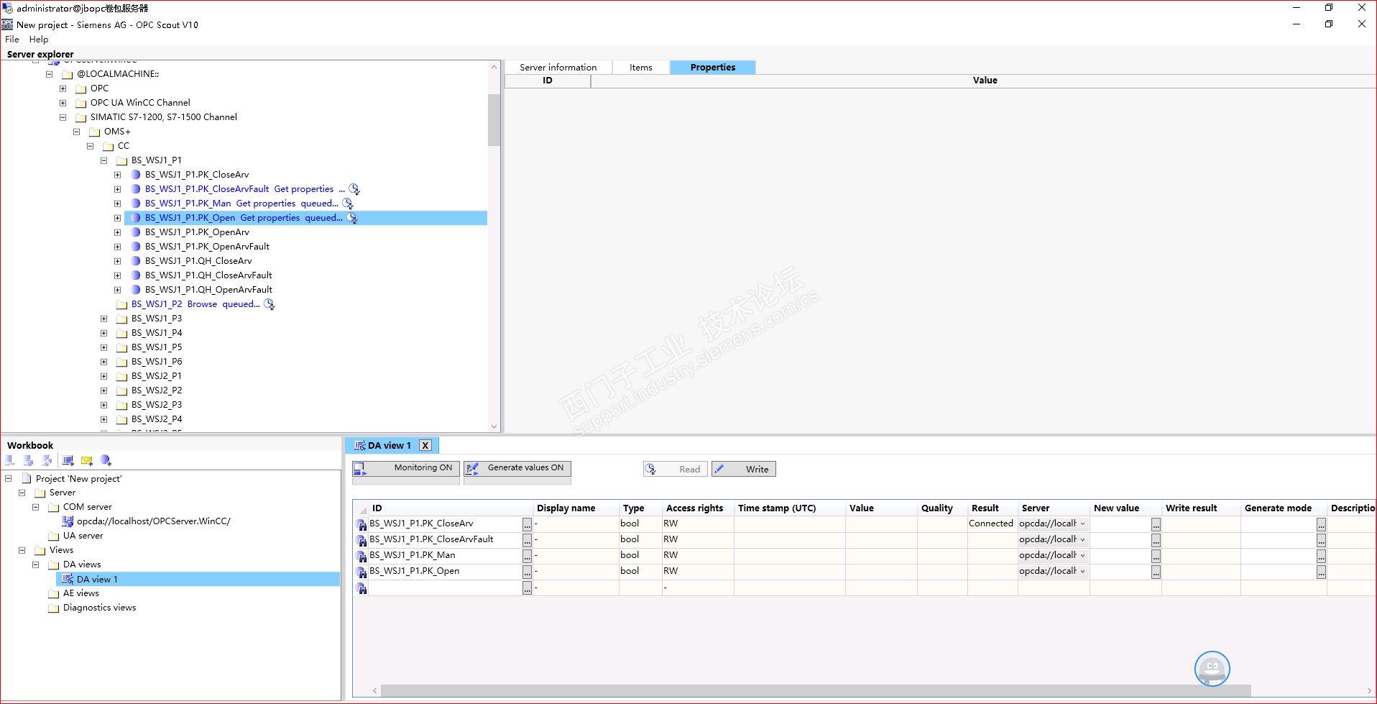Open Server dropdown in the PK_Man row
1377x704 pixels.
1082,555
